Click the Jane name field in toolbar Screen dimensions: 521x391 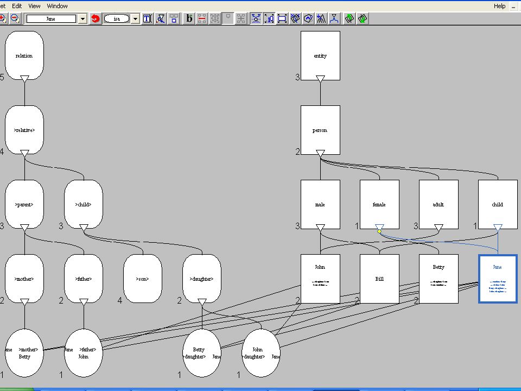point(51,19)
